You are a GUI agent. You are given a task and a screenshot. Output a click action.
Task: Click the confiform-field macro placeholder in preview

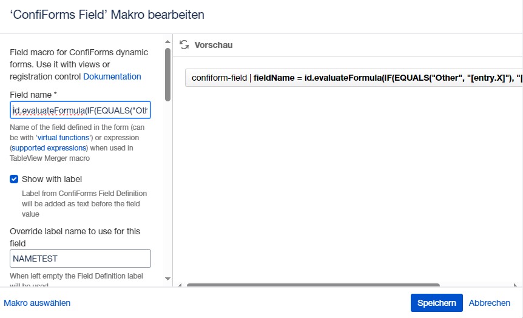[354, 78]
